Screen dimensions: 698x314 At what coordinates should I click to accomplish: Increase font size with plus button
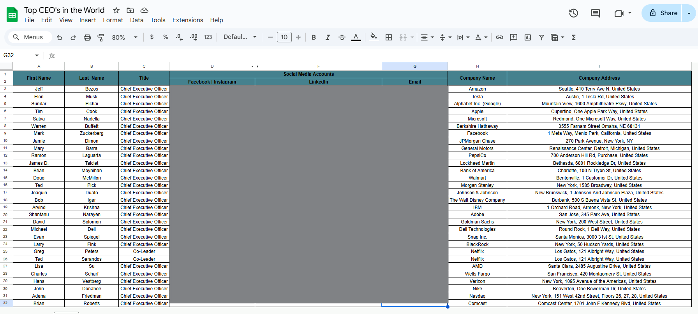298,37
